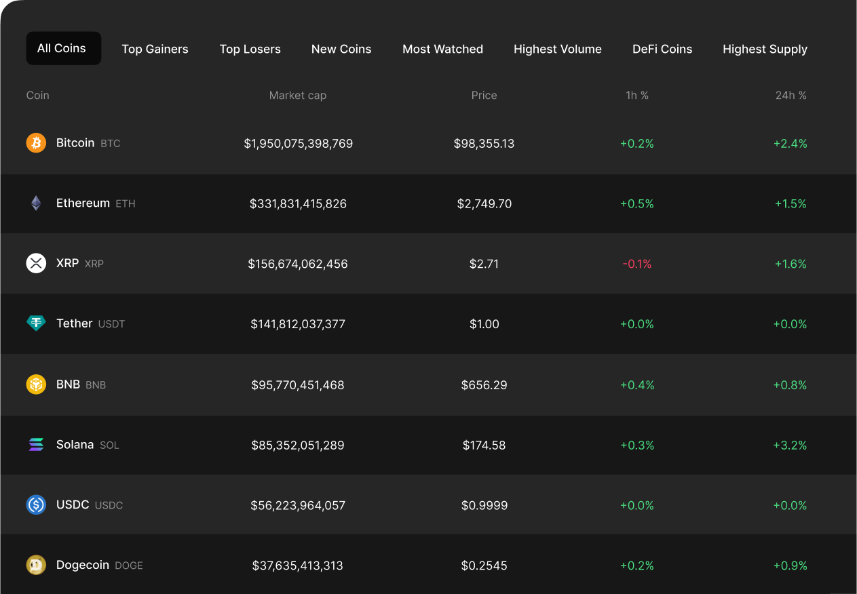The image size is (857, 594).
Task: Click Ethereum's +1.5% 24h change
Action: (791, 204)
